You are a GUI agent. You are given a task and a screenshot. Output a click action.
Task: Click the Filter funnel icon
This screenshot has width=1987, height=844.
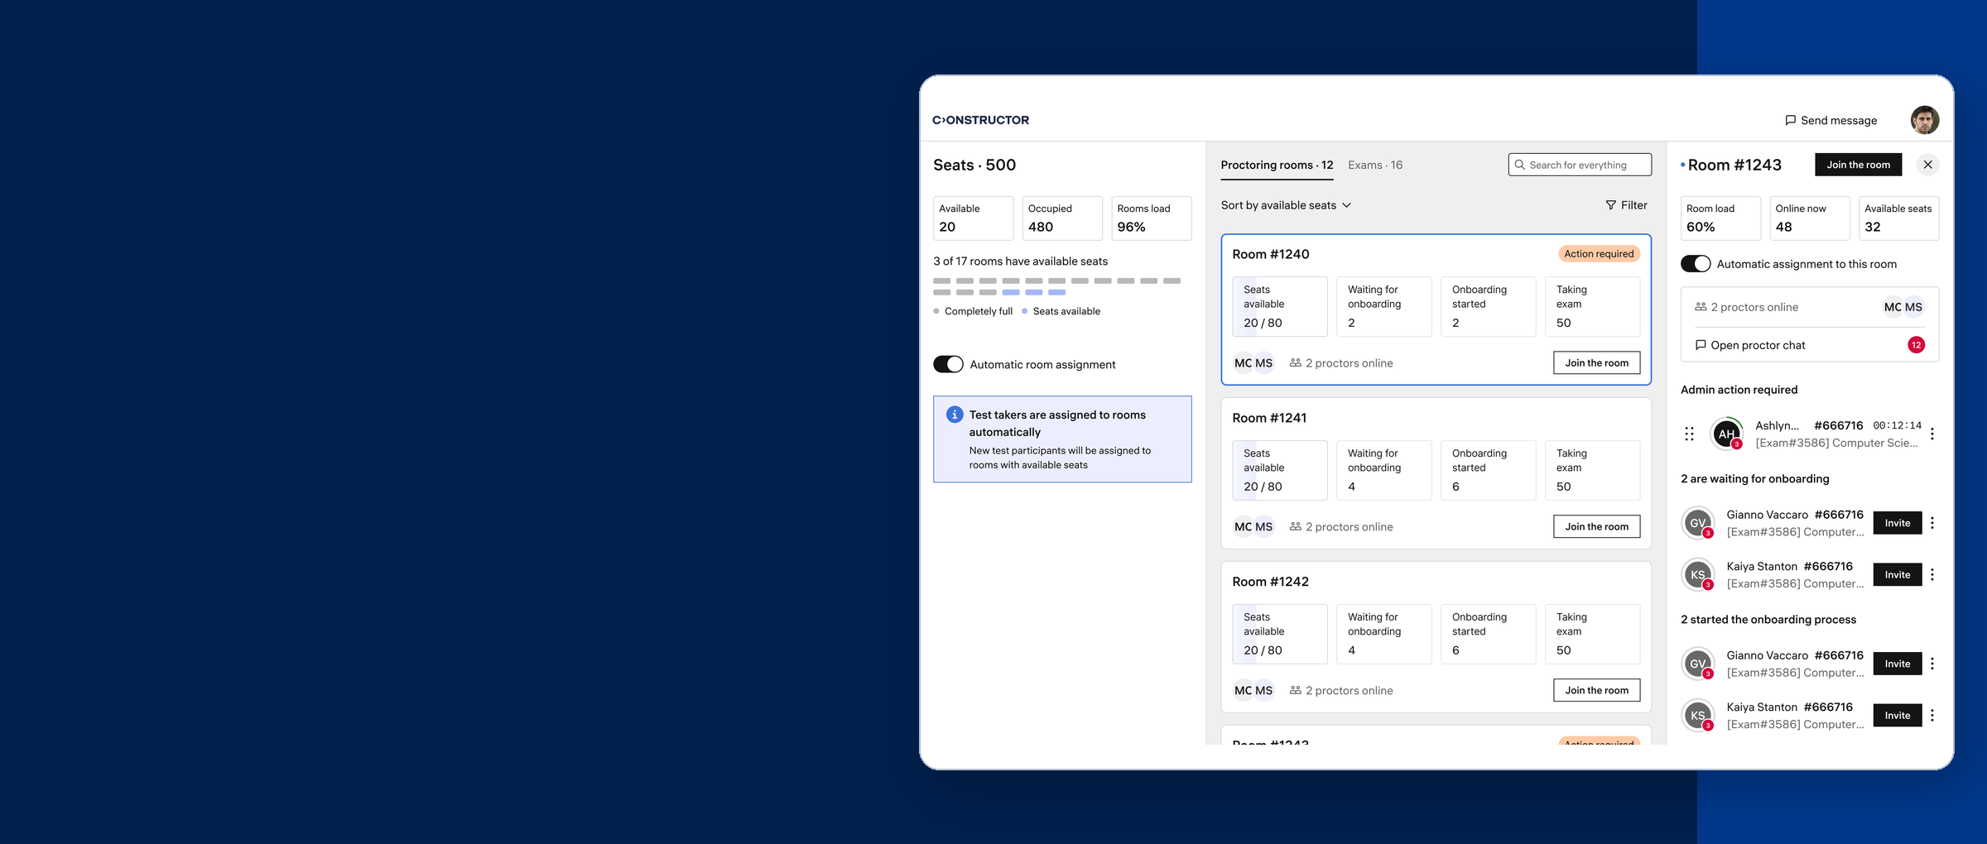click(x=1610, y=205)
